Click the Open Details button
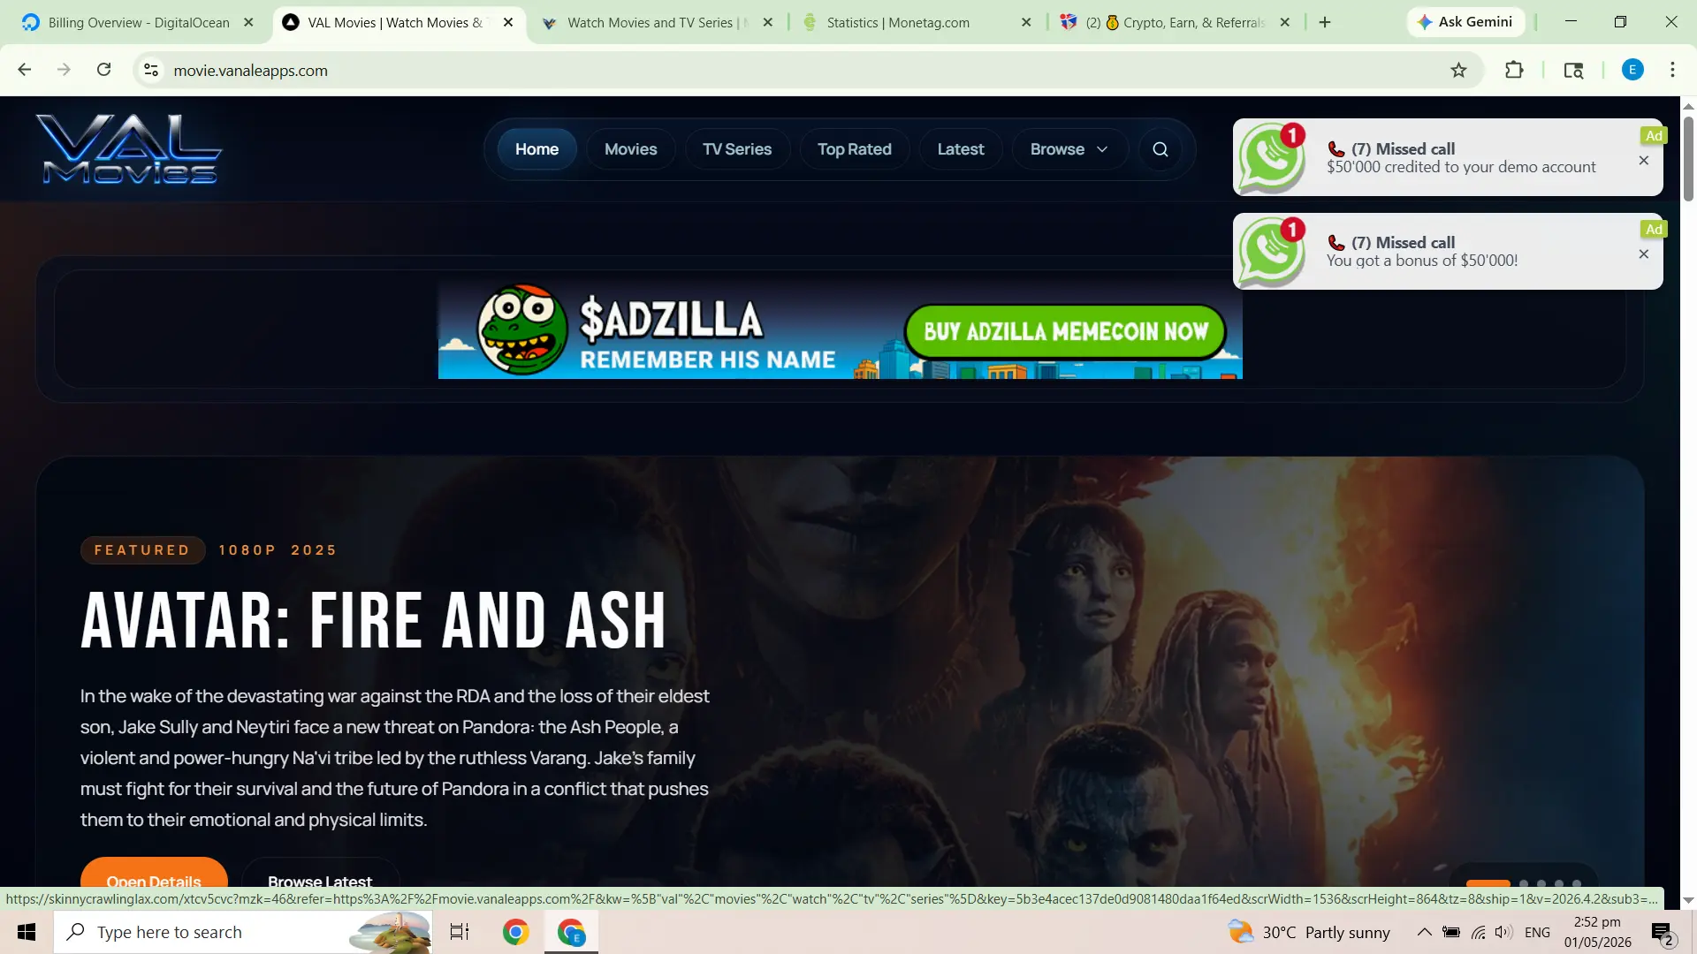The height and width of the screenshot is (954, 1697). click(154, 873)
